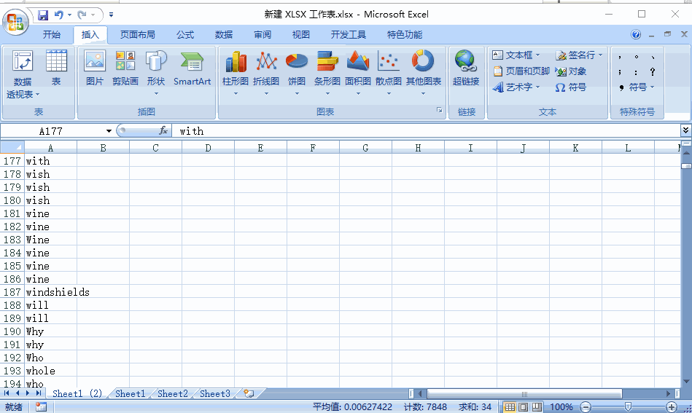This screenshot has height=413, width=692.
Task: Switch to the Sheet1 worksheet tab
Action: pos(131,393)
